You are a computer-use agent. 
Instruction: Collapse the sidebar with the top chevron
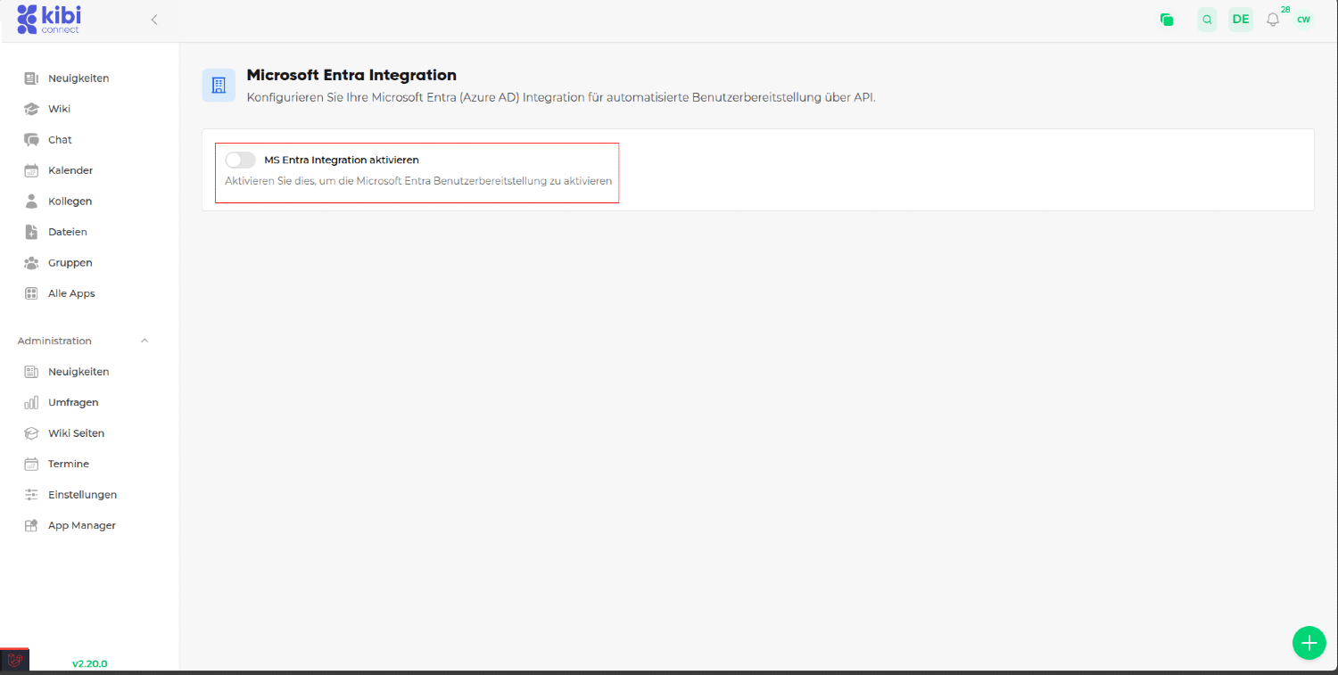(154, 20)
